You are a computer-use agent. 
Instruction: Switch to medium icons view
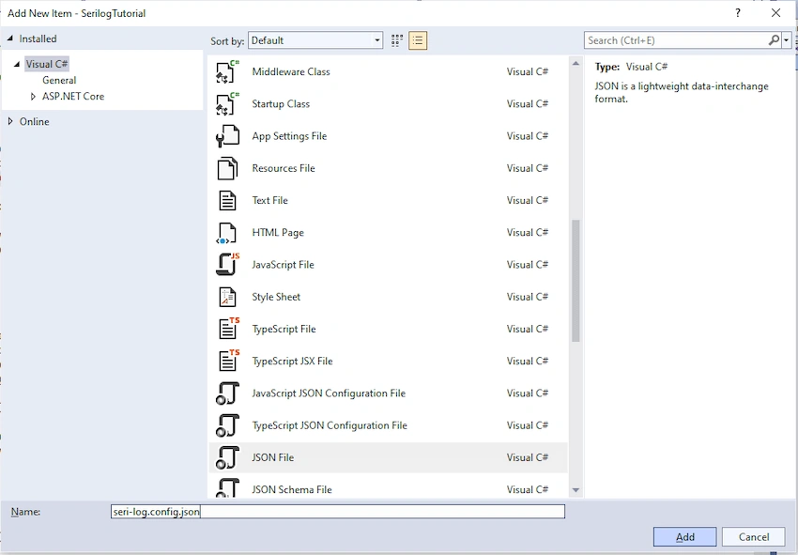[x=397, y=40]
